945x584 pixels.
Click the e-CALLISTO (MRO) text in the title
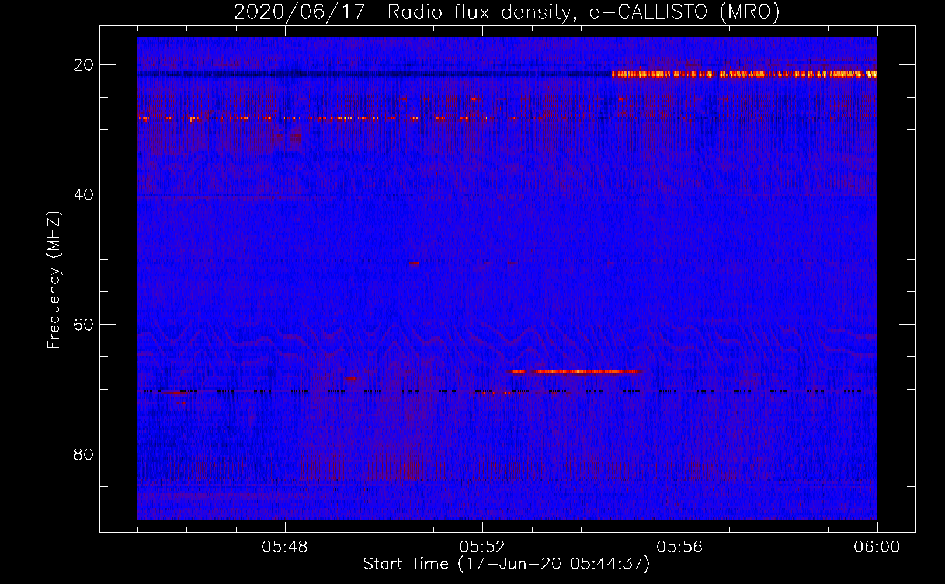click(684, 12)
